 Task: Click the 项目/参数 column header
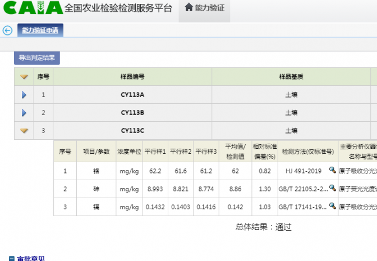[96, 152]
